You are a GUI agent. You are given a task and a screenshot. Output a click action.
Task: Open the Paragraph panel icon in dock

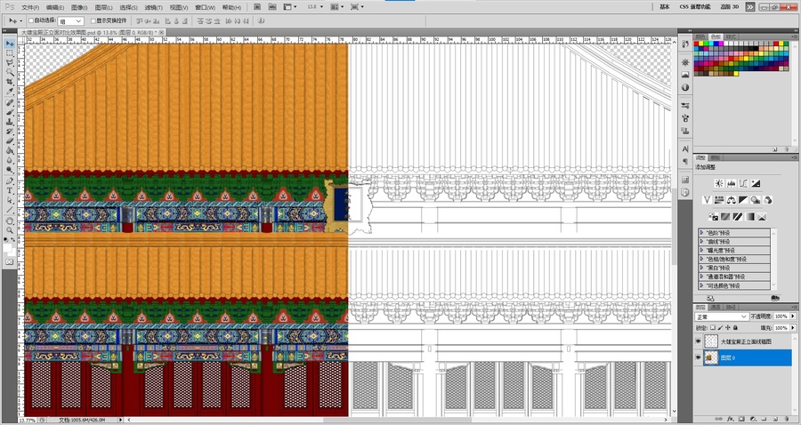[685, 161]
